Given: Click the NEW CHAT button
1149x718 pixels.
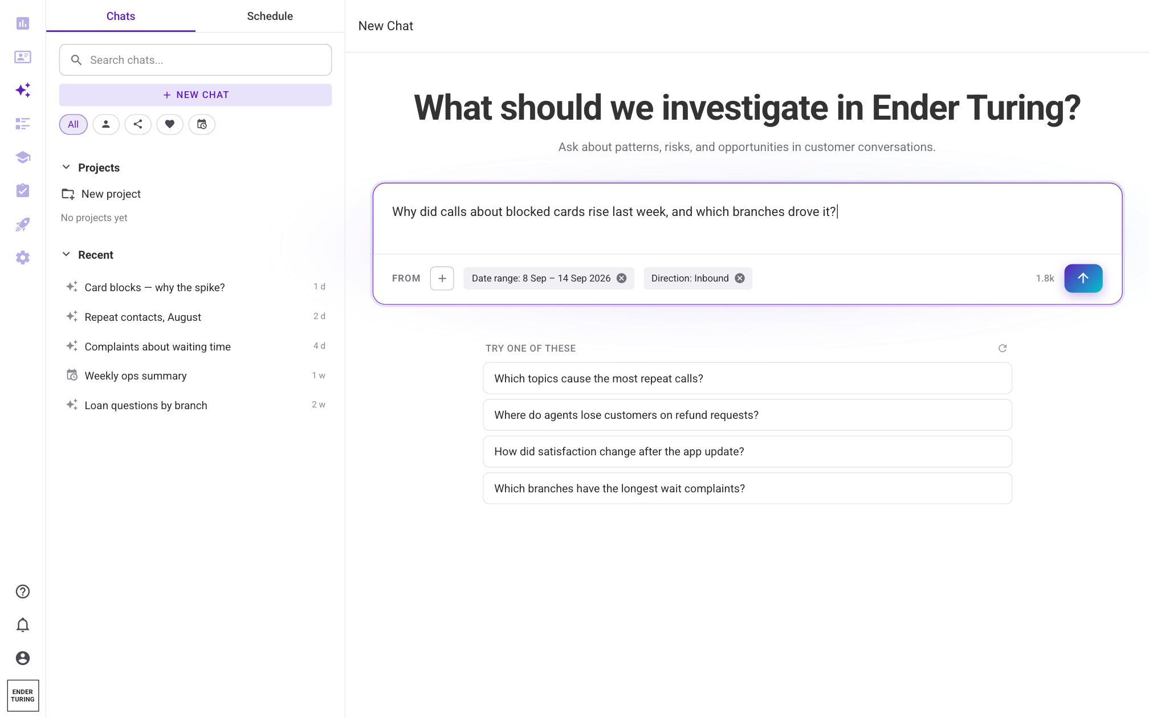Looking at the screenshot, I should point(195,95).
